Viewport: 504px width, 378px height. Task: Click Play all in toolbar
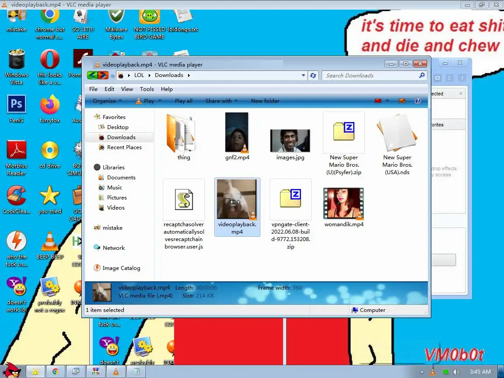pyautogui.click(x=184, y=101)
